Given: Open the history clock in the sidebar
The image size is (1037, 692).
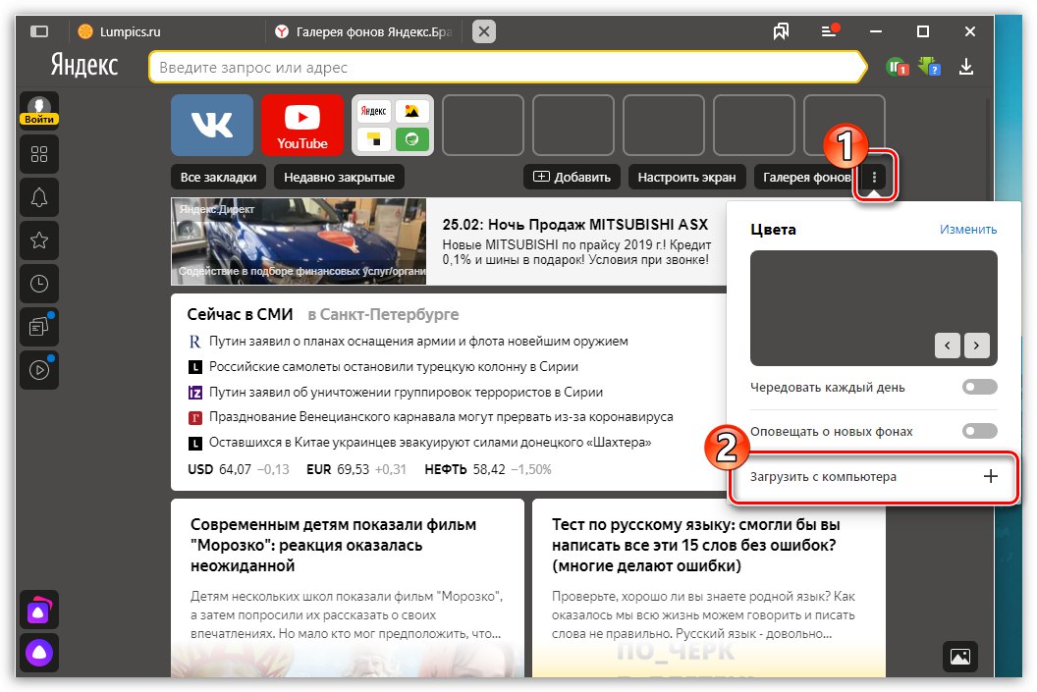Looking at the screenshot, I should pyautogui.click(x=39, y=284).
